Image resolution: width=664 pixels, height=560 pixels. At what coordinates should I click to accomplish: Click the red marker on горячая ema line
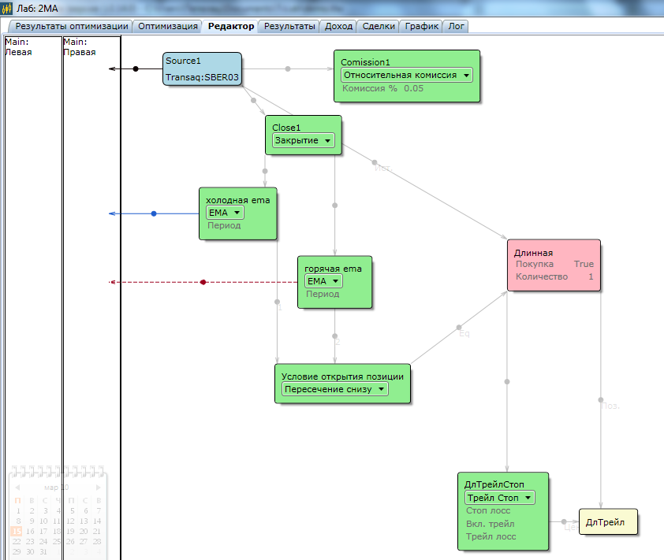[x=203, y=282]
